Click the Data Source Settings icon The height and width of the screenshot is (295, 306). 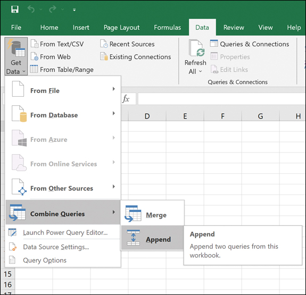click(x=13, y=247)
